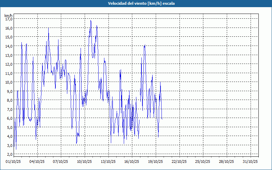The image size is (272, 170).
Task: Click the 07/10/25 date label
Action: pyautogui.click(x=61, y=161)
